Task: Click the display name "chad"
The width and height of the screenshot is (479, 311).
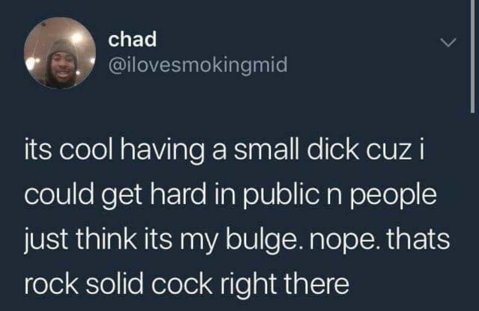Action: click(x=132, y=39)
